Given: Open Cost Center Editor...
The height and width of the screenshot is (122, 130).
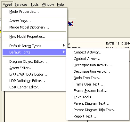Looking at the screenshot, I should 34,87.
